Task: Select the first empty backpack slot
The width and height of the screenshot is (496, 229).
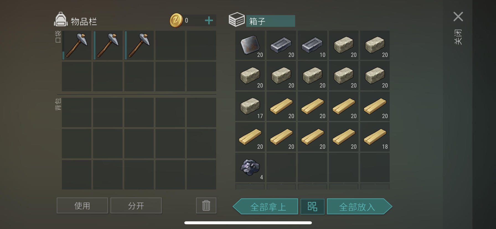Action: [77, 113]
